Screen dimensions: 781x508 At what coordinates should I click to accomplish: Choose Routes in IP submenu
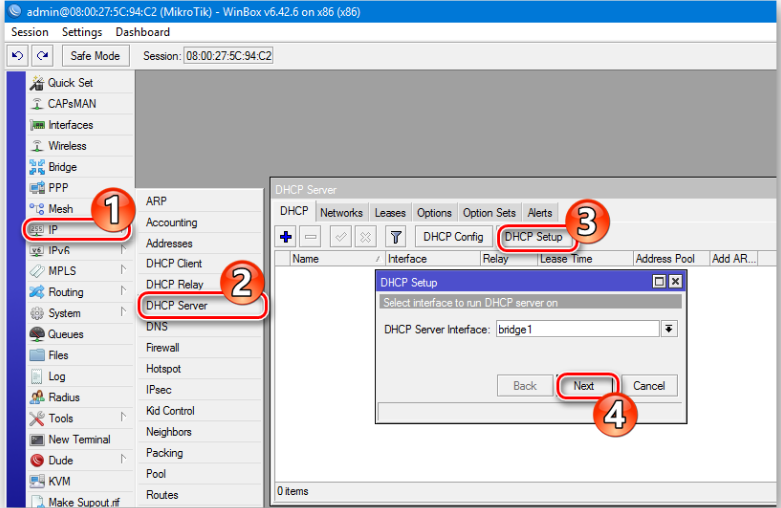(x=199, y=495)
